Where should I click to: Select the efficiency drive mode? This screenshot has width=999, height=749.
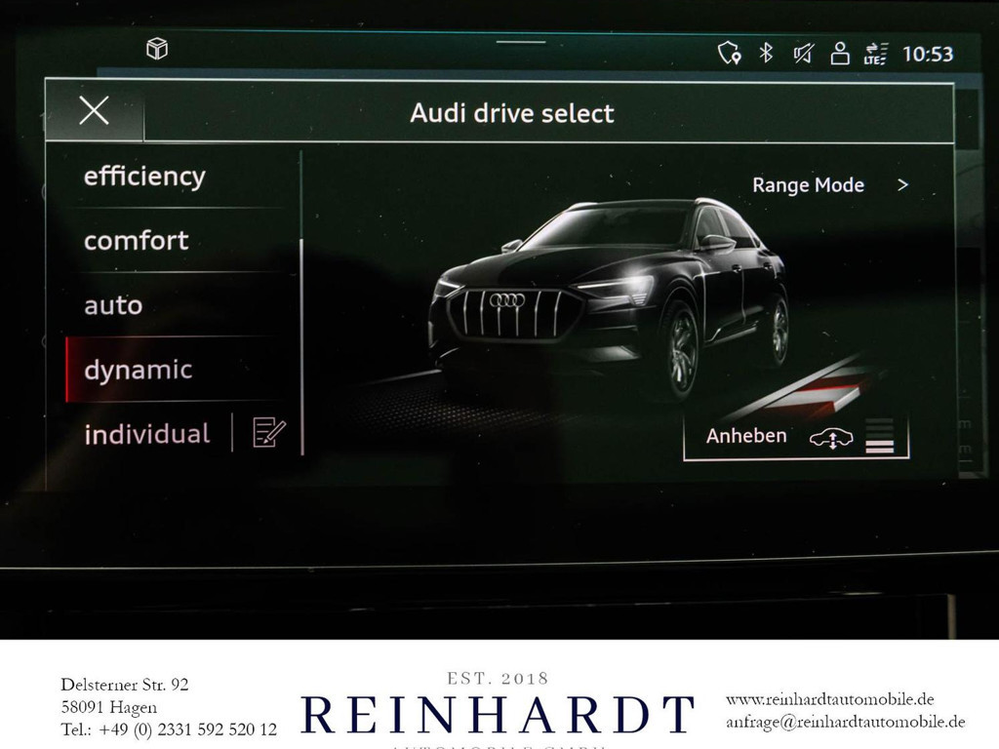[x=144, y=177]
